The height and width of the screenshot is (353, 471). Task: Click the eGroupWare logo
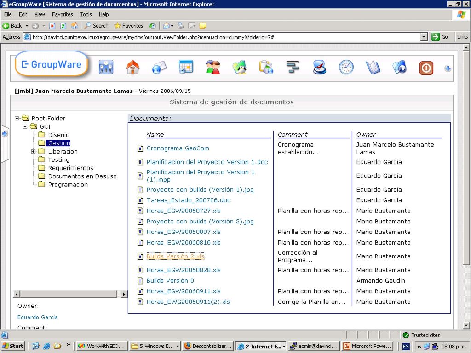(52, 64)
